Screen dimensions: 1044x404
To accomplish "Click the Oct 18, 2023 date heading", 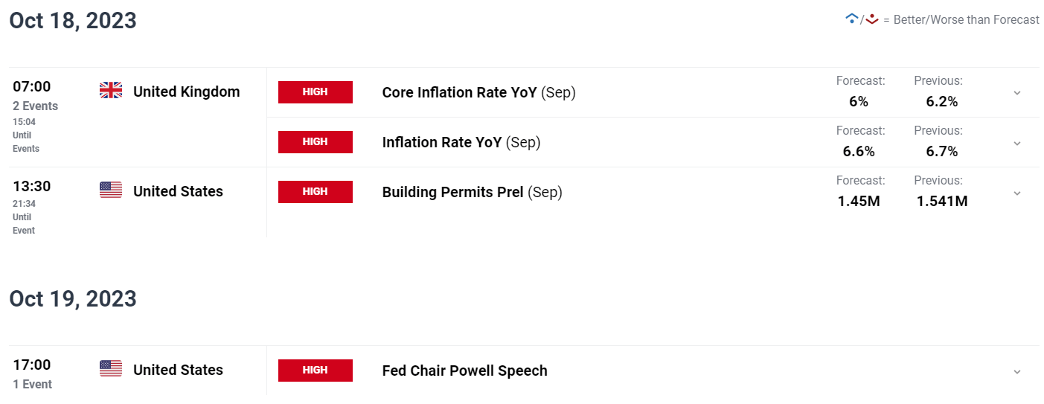I will coord(73,21).
